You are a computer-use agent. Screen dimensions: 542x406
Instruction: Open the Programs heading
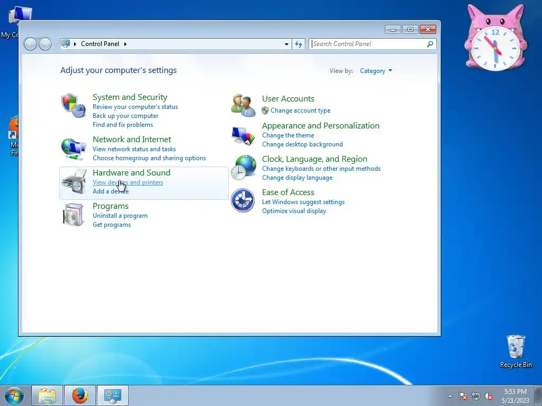pos(110,206)
